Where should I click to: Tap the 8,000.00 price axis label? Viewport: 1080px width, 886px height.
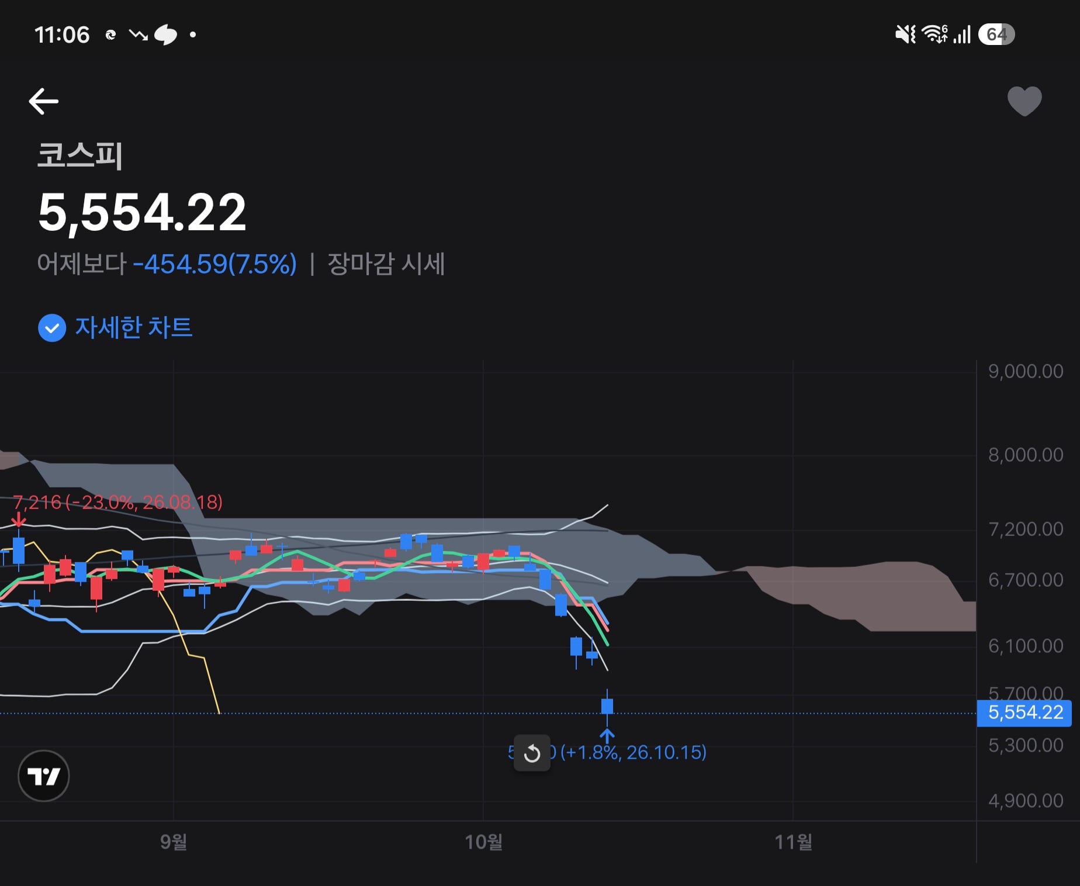pyautogui.click(x=1026, y=455)
